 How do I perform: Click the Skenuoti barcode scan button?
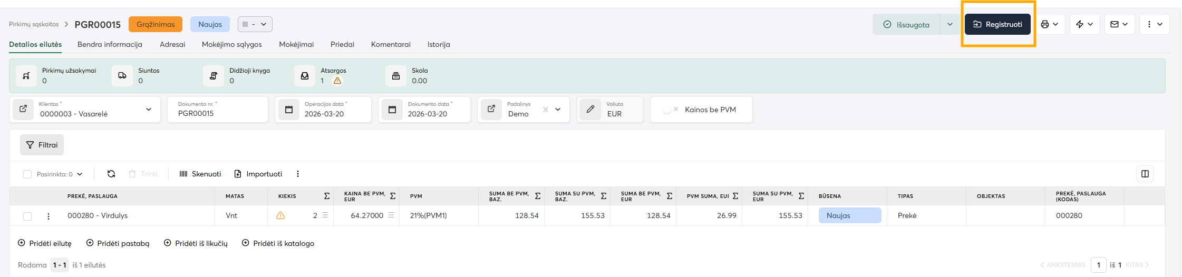(x=200, y=174)
